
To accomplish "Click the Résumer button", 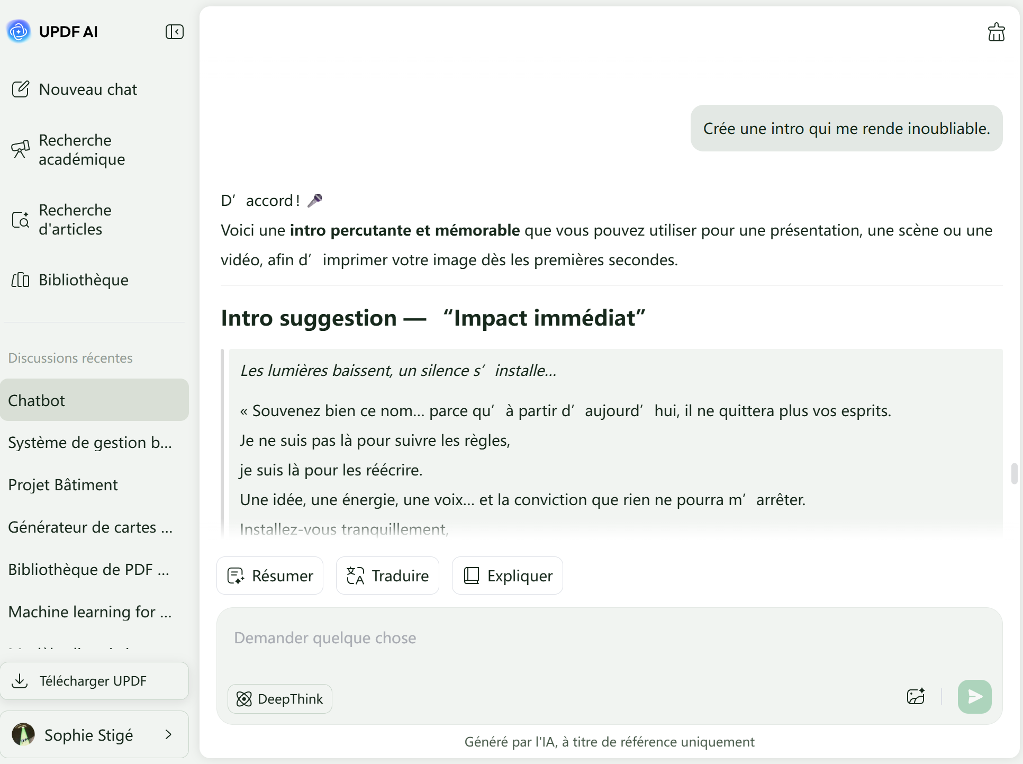I will click(270, 576).
